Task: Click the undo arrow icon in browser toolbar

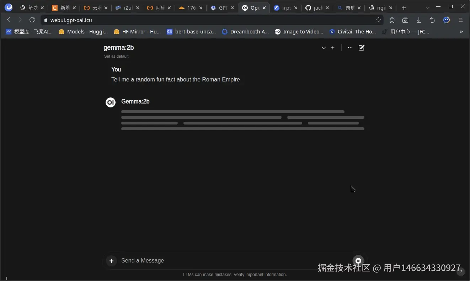Action: pyautogui.click(x=432, y=20)
